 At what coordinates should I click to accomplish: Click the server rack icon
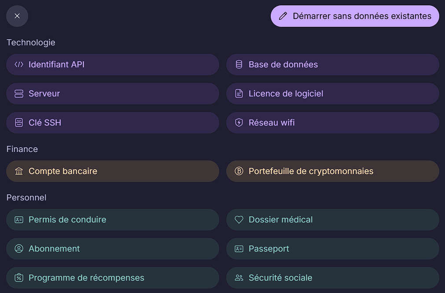pyautogui.click(x=19, y=94)
